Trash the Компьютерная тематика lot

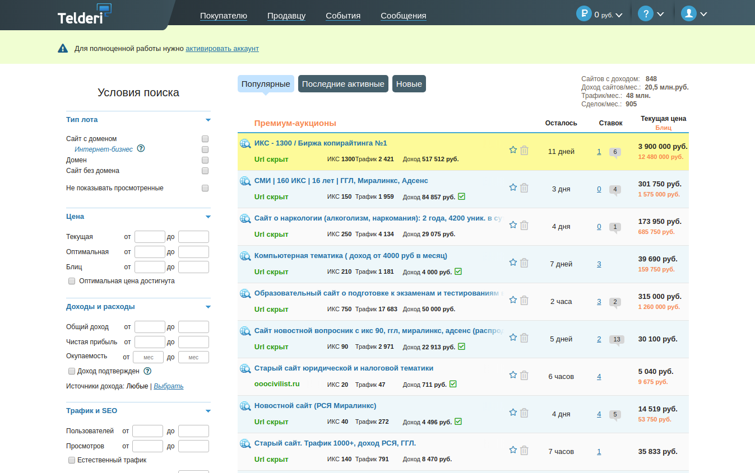click(x=524, y=263)
